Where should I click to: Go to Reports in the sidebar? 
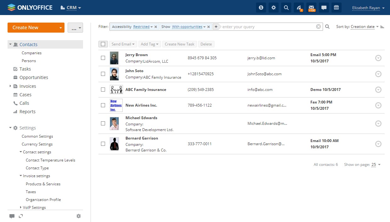pyautogui.click(x=27, y=112)
